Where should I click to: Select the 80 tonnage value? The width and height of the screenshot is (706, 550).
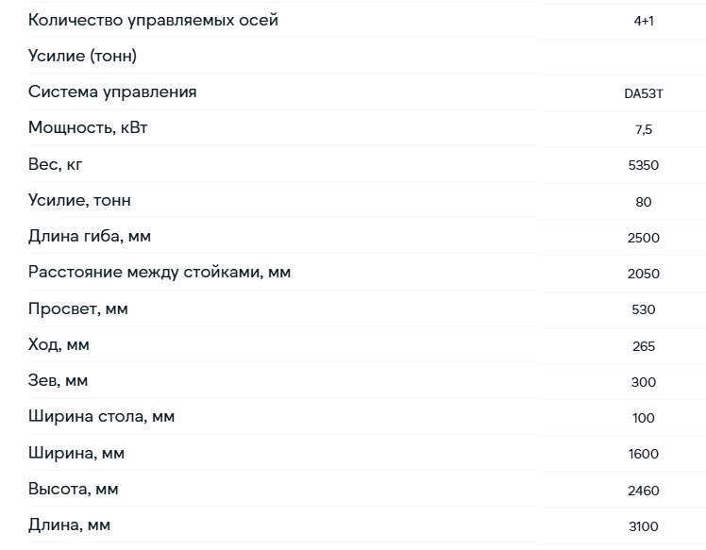(644, 202)
